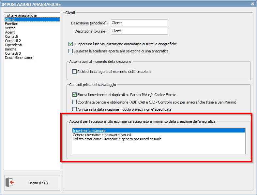
Task: Open 'Descrizione campi' entry
Action: pyautogui.click(x=19, y=58)
